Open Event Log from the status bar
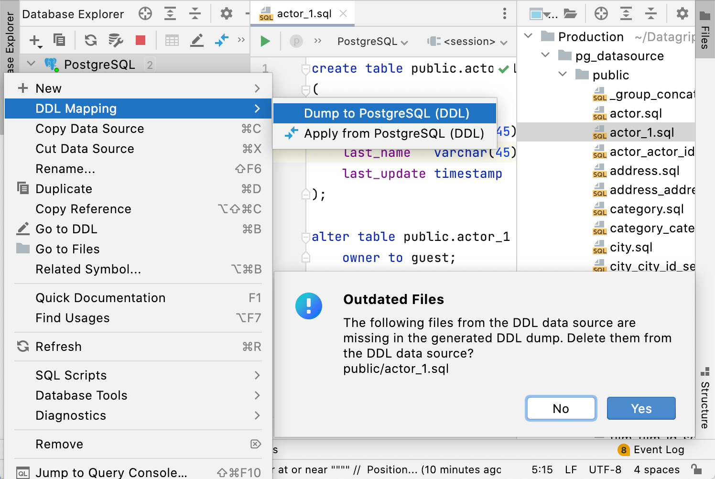715x479 pixels. (x=659, y=449)
